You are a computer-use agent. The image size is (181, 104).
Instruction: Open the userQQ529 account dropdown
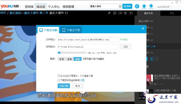coord(164,7)
